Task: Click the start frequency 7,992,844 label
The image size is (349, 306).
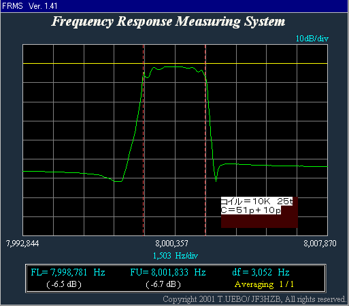Action: tap(22, 244)
